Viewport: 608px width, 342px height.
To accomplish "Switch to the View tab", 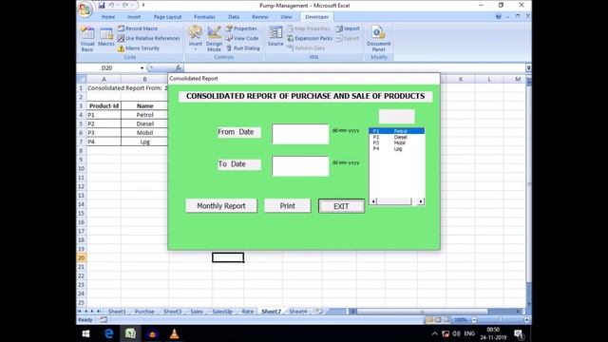I will click(286, 17).
